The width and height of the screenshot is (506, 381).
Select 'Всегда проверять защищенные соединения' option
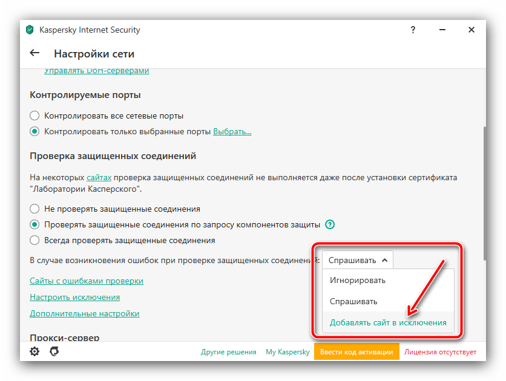tap(34, 240)
